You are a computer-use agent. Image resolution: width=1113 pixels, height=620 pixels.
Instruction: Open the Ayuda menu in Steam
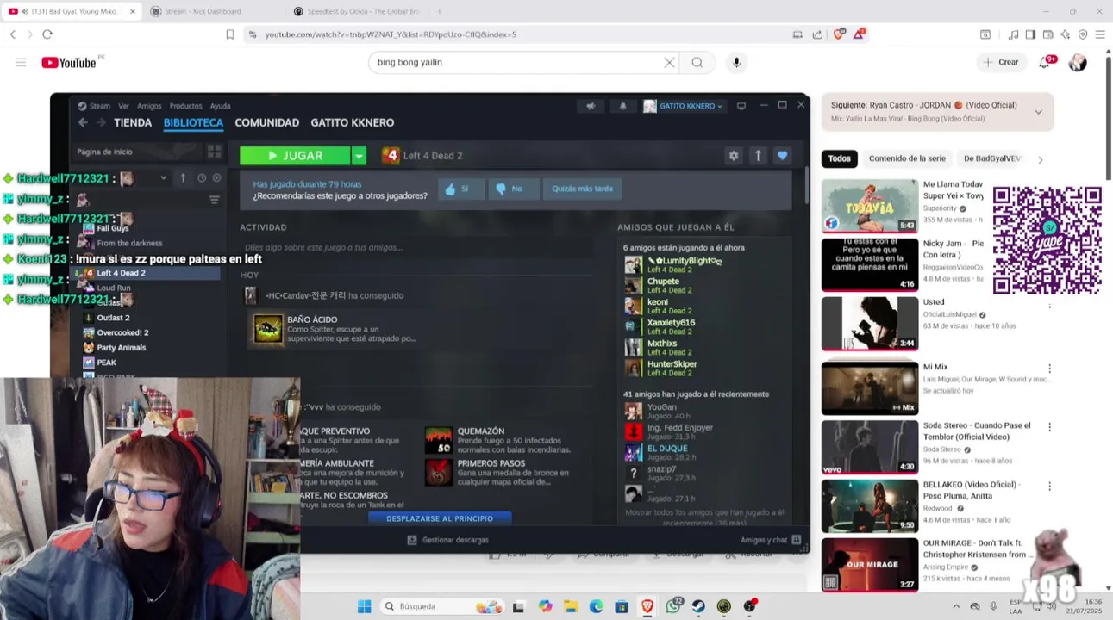click(x=220, y=106)
